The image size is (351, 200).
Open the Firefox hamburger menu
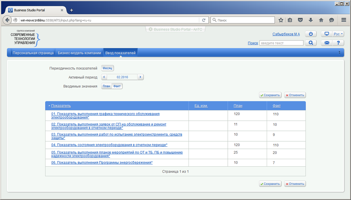click(x=343, y=20)
